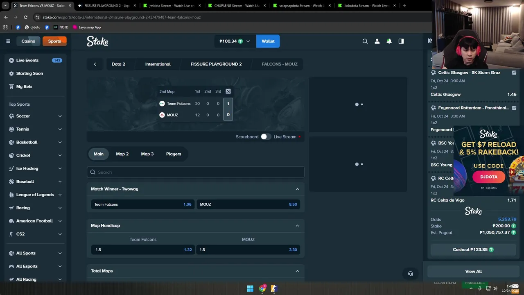Click the League of Legends icon
Viewport: 524px width, 295px height.
pos(11,195)
